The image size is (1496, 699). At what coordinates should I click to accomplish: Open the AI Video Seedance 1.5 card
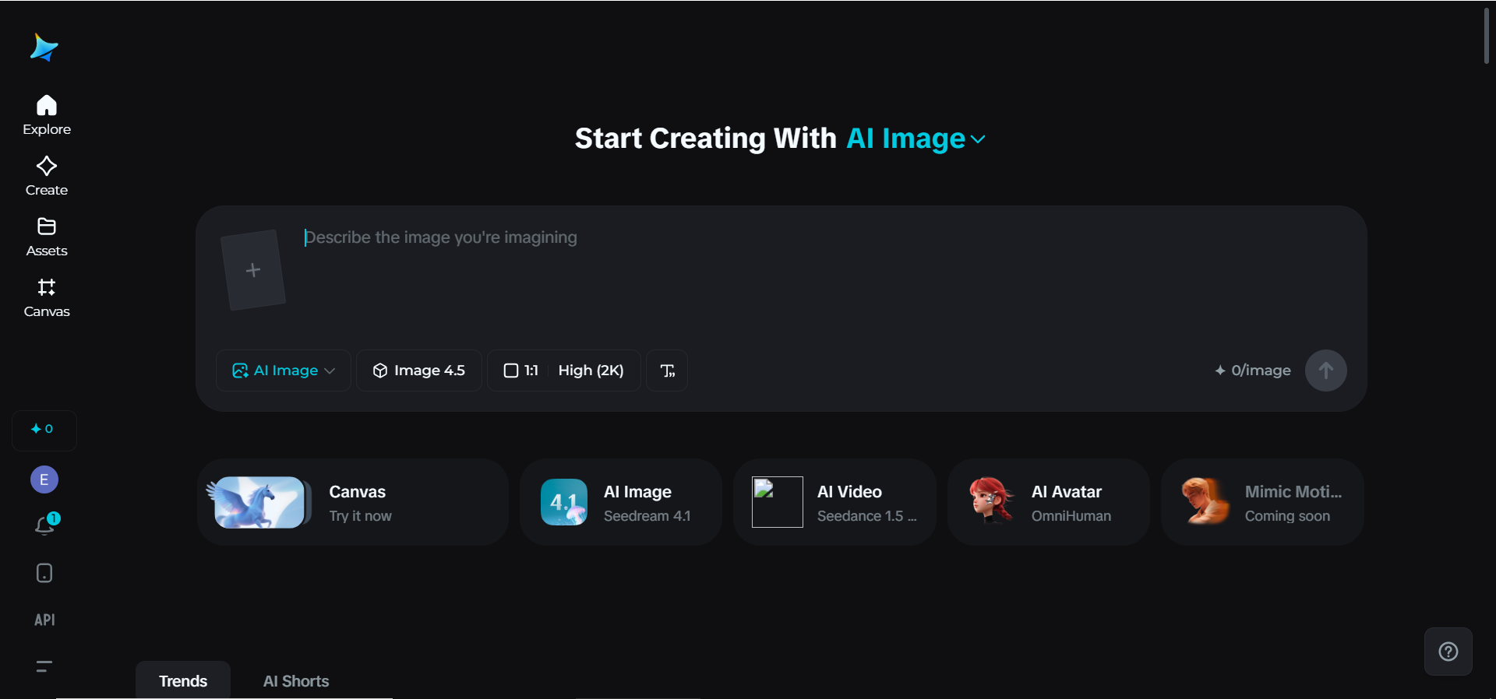(x=834, y=502)
